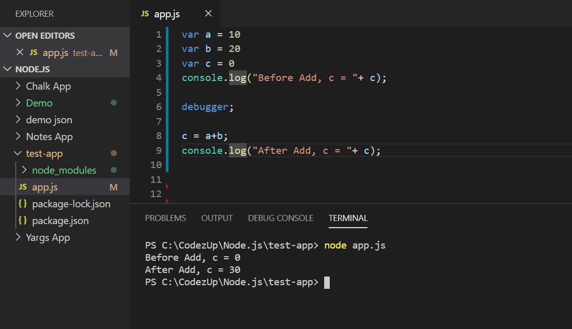The height and width of the screenshot is (329, 572).
Task: Open the PROBLEMS panel
Action: (165, 217)
